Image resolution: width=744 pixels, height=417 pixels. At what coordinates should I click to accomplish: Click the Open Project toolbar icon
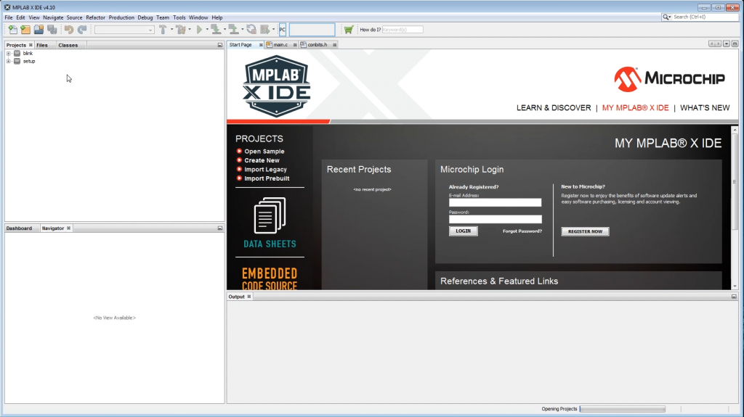tap(39, 30)
